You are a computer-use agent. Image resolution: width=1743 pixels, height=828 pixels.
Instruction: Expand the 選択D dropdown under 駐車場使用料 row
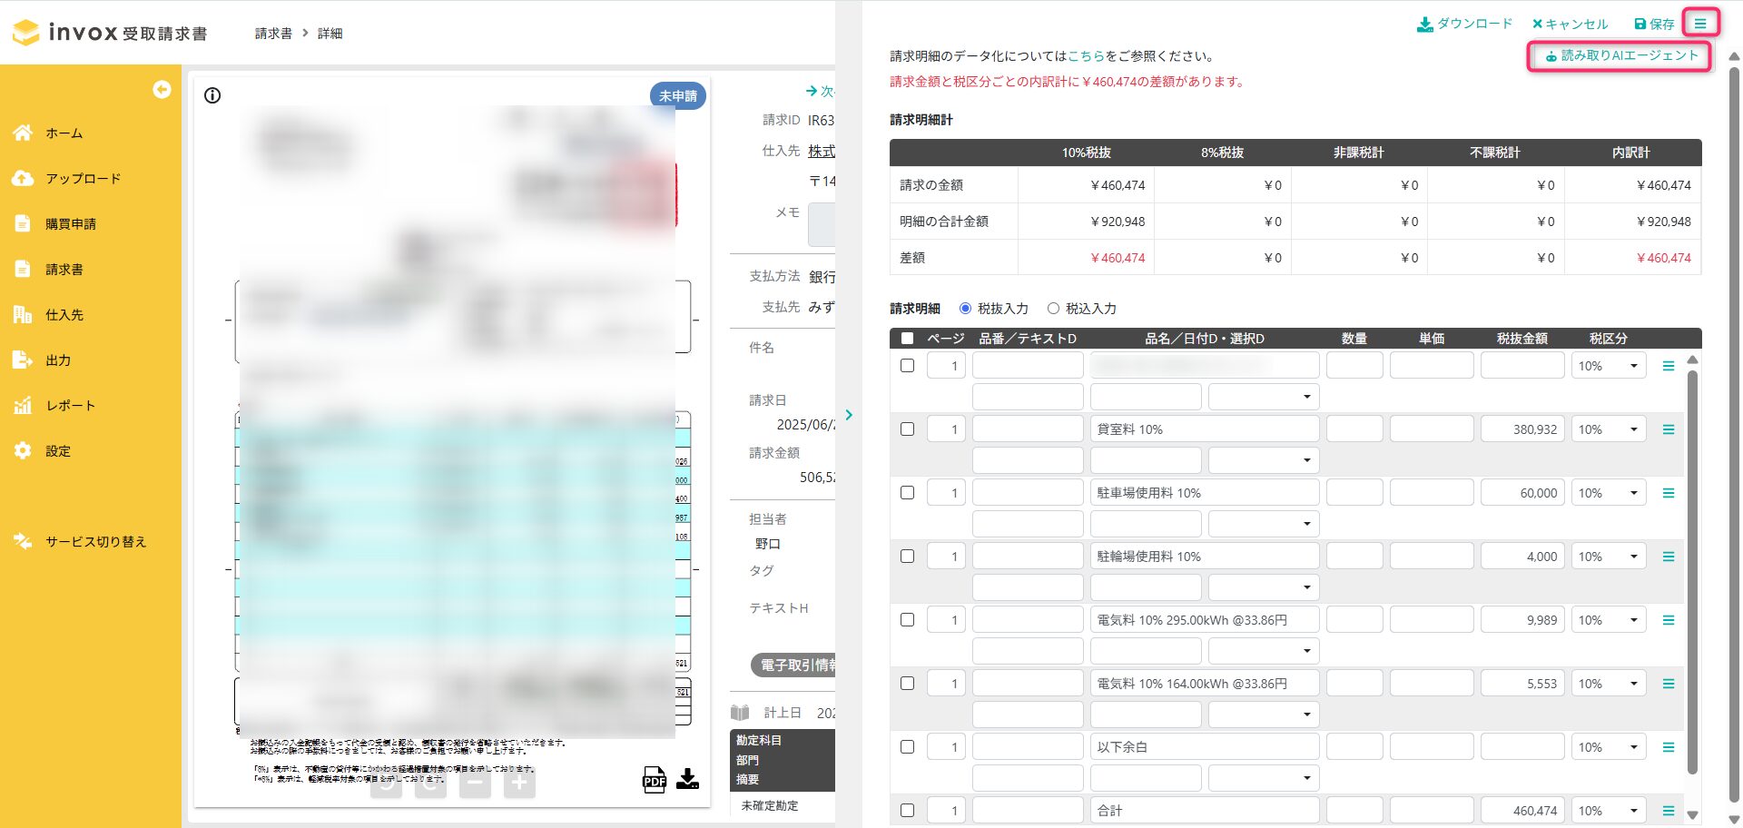point(1263,524)
